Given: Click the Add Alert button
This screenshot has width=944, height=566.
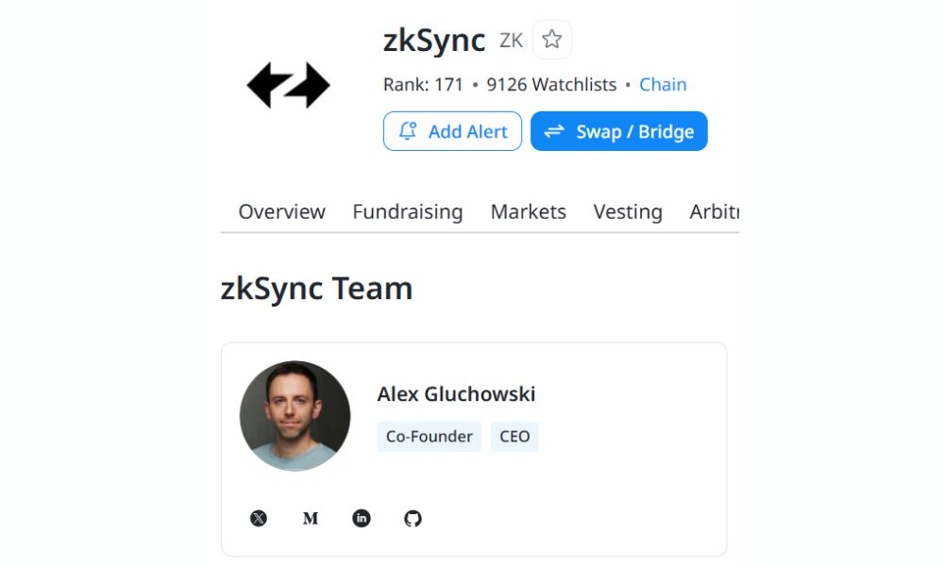Looking at the screenshot, I should pos(452,131).
